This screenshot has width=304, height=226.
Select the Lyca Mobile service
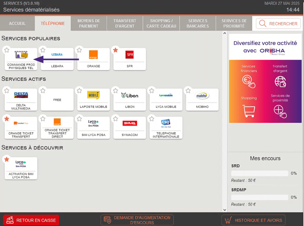tap(166, 99)
